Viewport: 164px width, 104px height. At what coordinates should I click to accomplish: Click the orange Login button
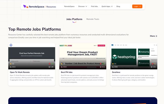[137, 6]
